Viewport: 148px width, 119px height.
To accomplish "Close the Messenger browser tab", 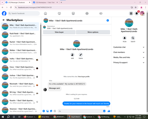I will pyautogui.click(x=30, y=2).
